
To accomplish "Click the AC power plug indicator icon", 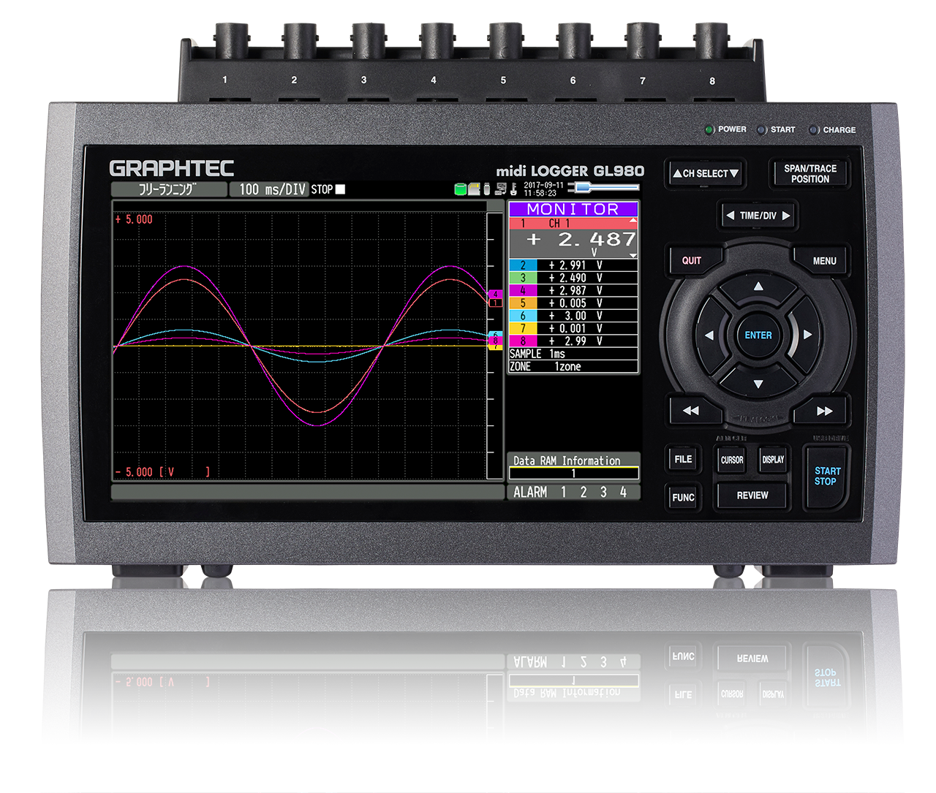I will coord(581,189).
